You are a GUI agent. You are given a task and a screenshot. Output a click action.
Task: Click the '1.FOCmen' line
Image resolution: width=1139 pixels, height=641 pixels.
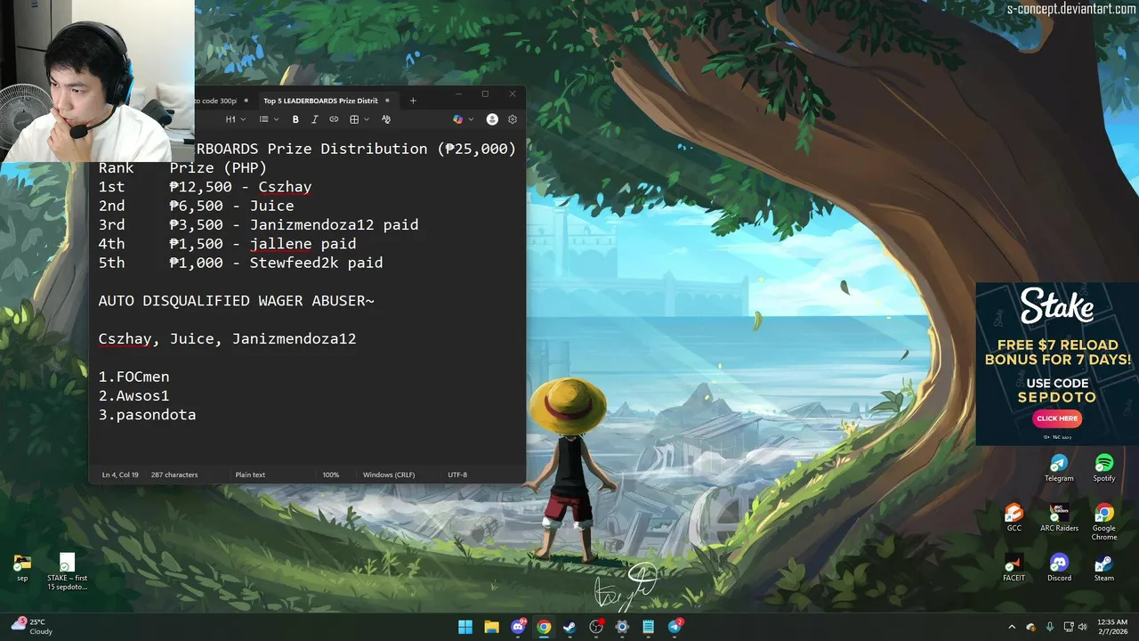point(133,377)
